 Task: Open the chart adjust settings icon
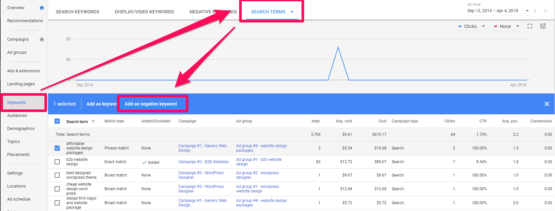(543, 26)
